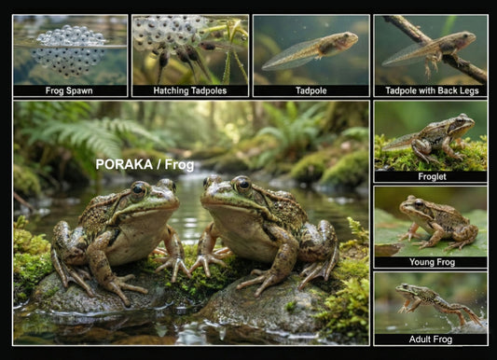Click the 'Tadpole with Back Legs' caption
Screen dimensions: 497x360
432,91
